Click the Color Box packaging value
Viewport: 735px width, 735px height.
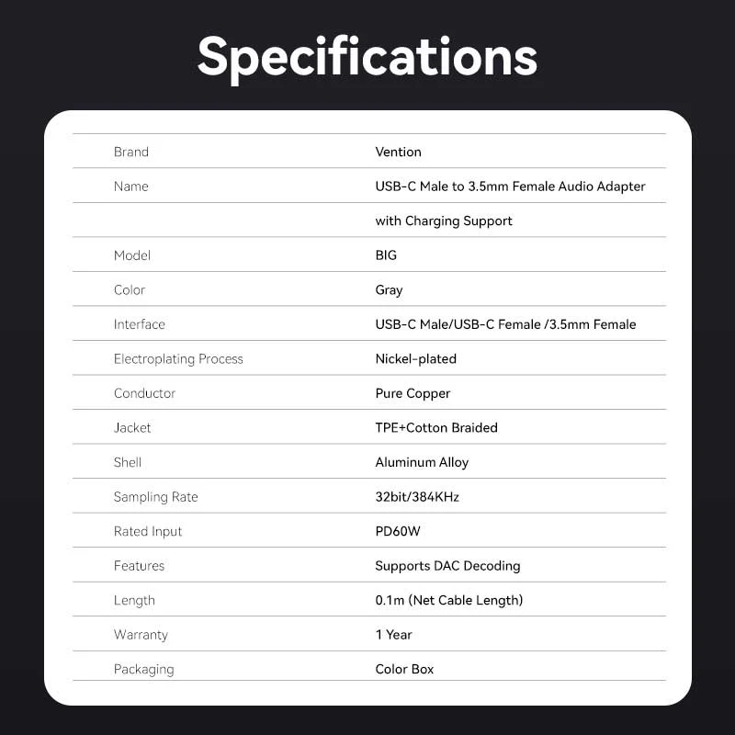pos(404,669)
